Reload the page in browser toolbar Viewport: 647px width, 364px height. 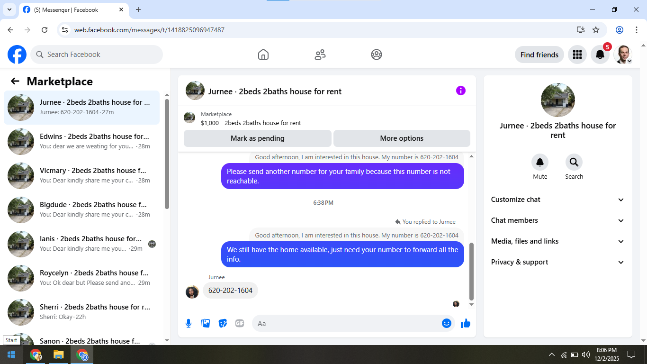pyautogui.click(x=45, y=30)
